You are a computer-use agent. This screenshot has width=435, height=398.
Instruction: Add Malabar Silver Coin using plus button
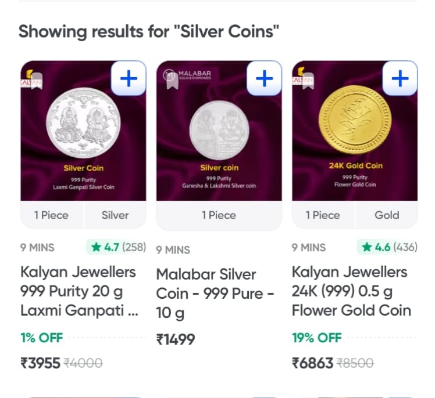[264, 78]
